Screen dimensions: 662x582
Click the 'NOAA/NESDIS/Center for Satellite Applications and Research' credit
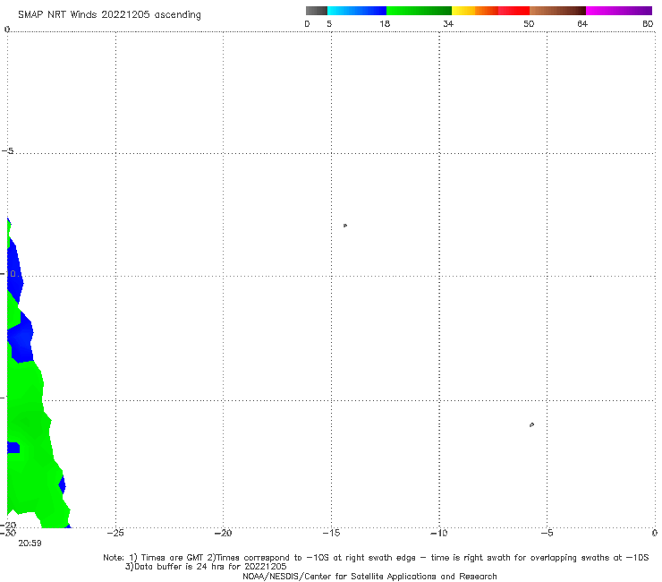[369, 577]
